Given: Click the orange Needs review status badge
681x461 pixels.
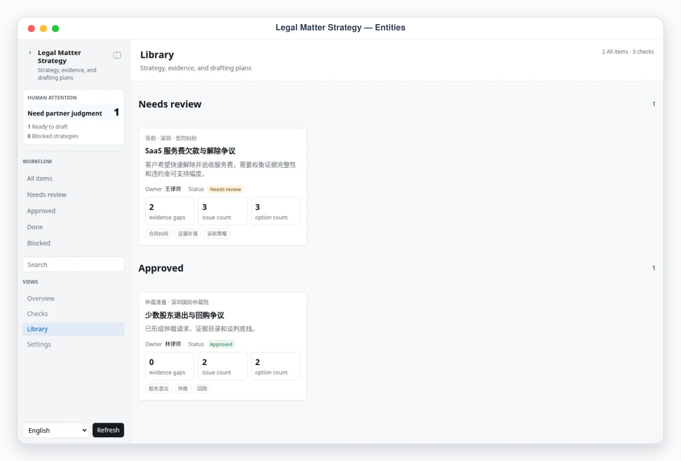Looking at the screenshot, I should pos(225,189).
